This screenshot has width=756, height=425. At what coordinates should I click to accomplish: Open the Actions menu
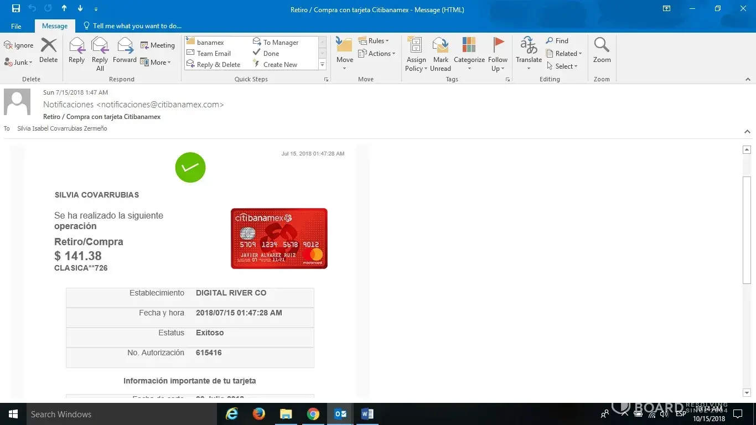pyautogui.click(x=377, y=54)
